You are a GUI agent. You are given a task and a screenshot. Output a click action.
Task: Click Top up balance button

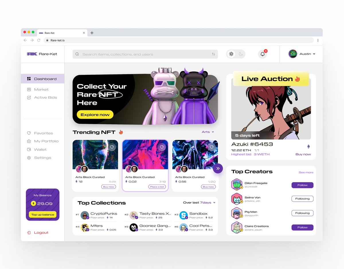coord(43,215)
